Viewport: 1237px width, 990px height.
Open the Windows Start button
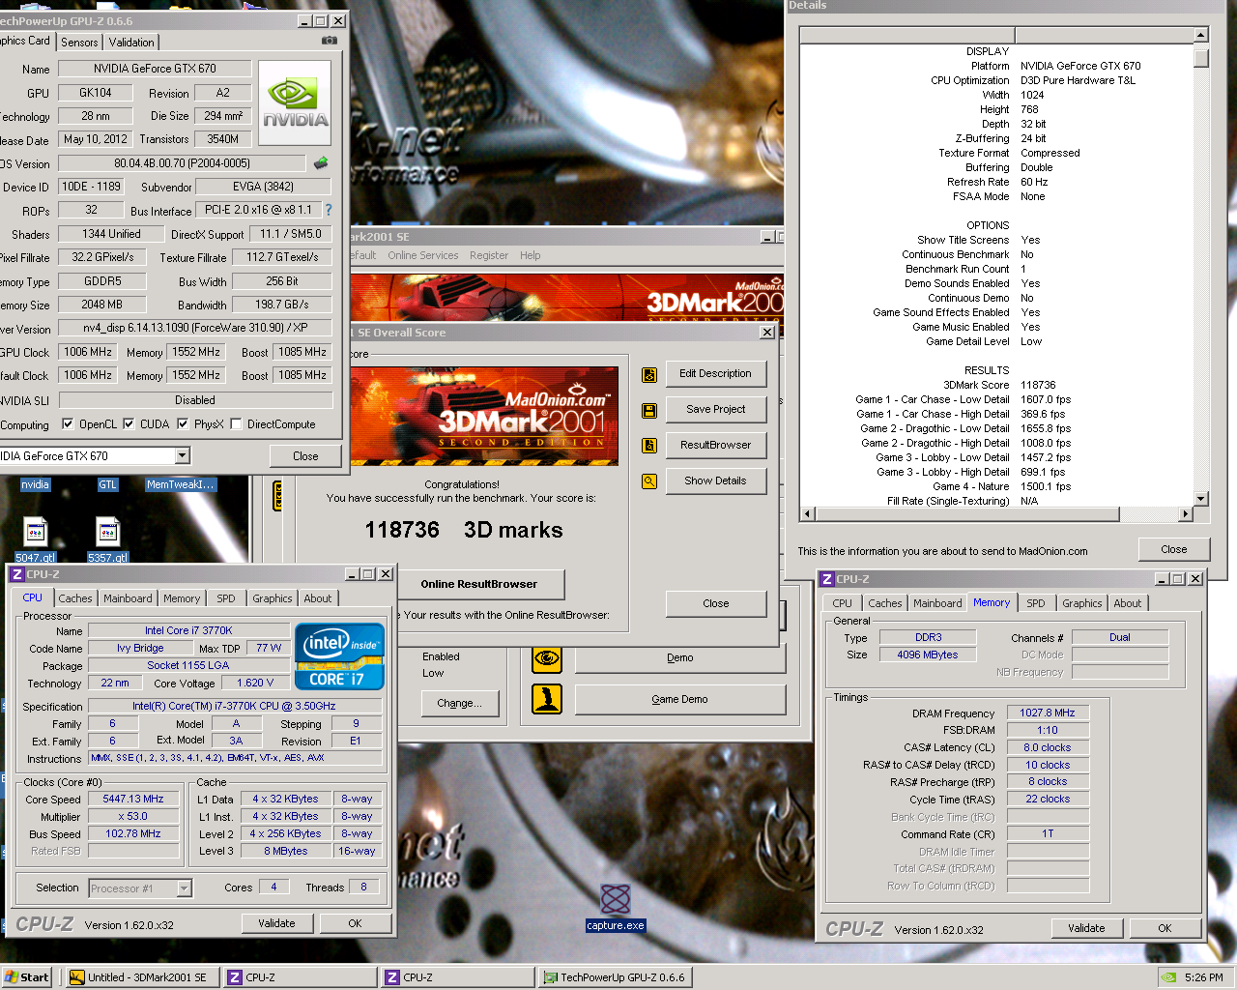coord(27,977)
